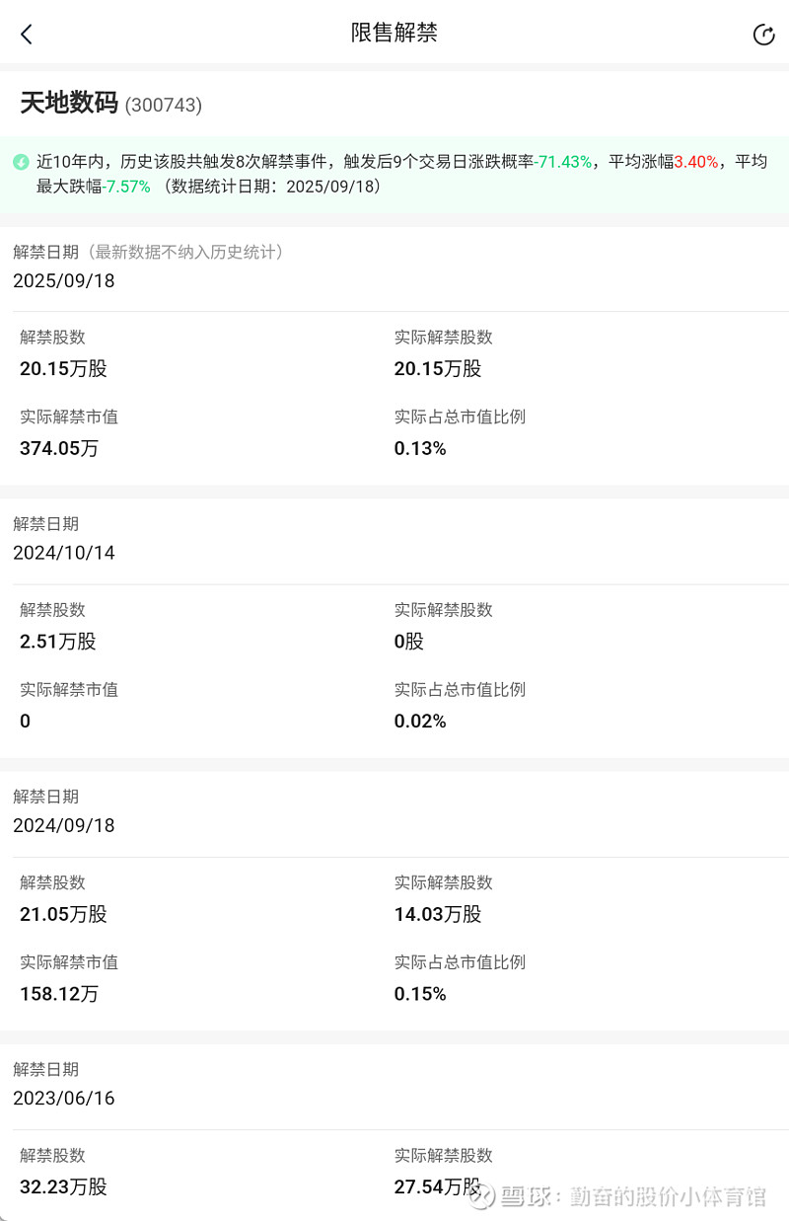Select the 实际解禁股数 label in 2023/06/16 card
789x1221 pixels.
[x=444, y=1155]
